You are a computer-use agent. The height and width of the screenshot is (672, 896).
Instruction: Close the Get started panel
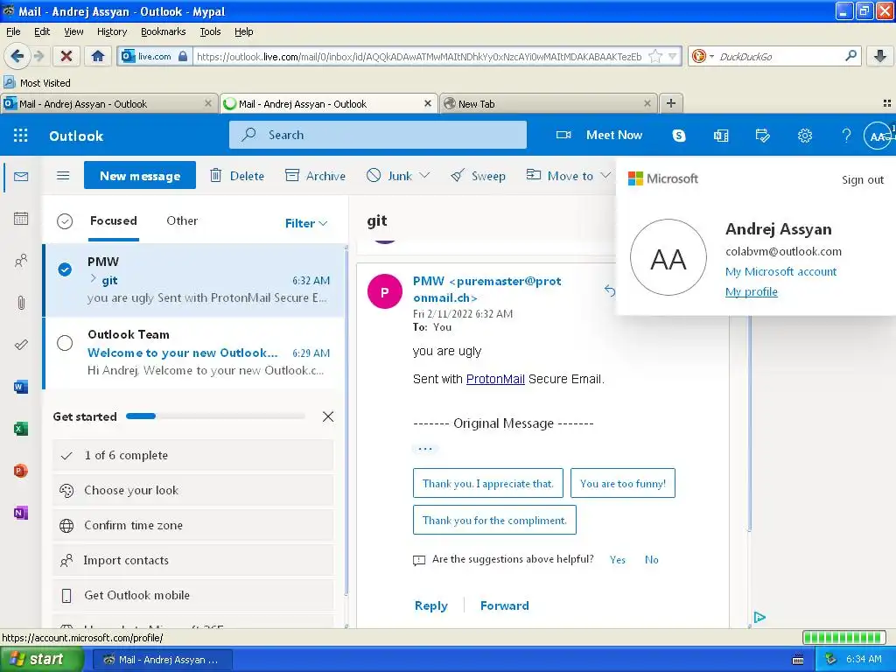coord(328,416)
